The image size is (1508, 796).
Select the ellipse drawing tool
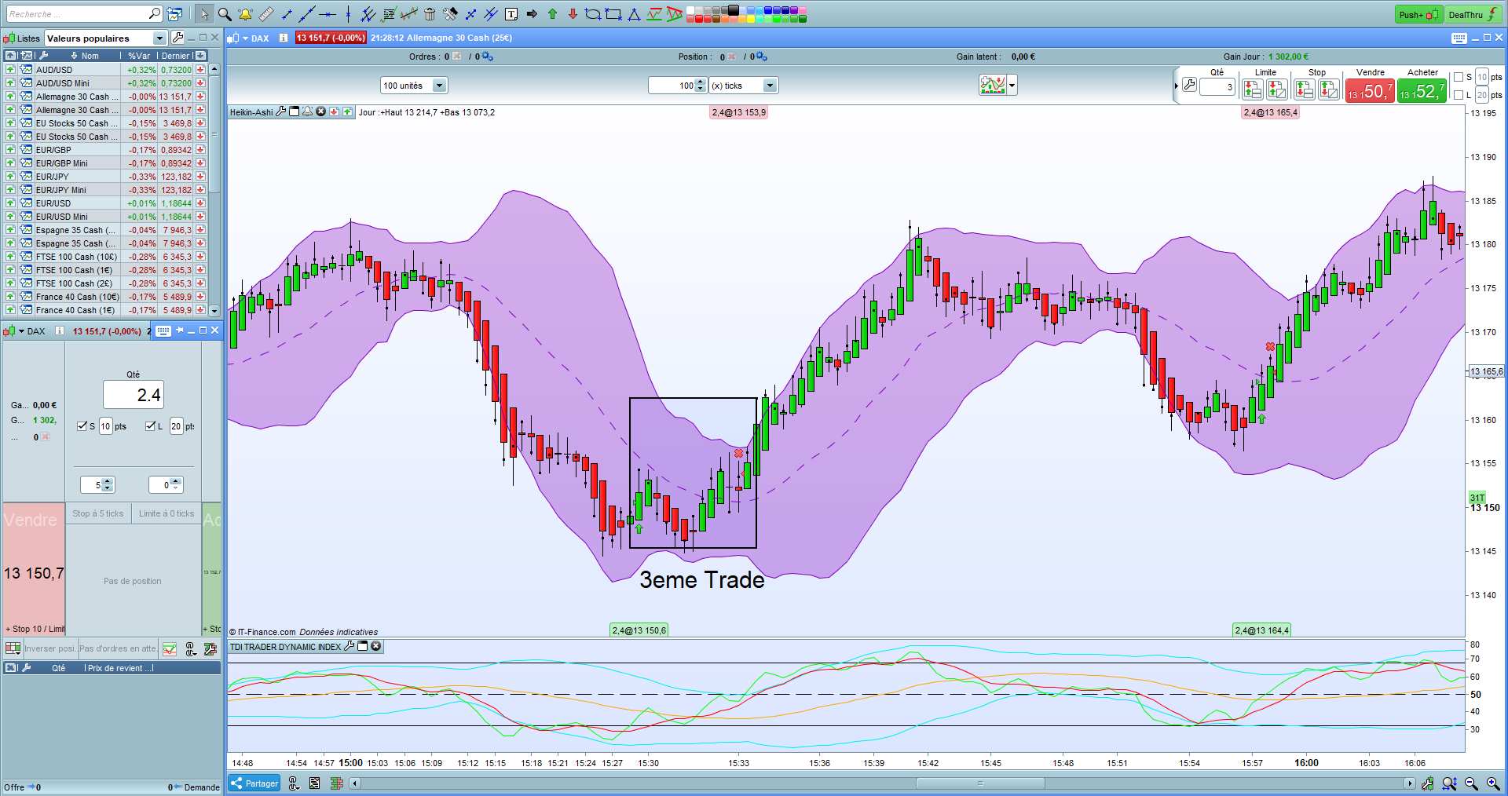coord(593,14)
